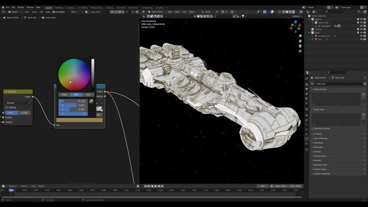Add vertex group plus button

[x=364, y=94]
